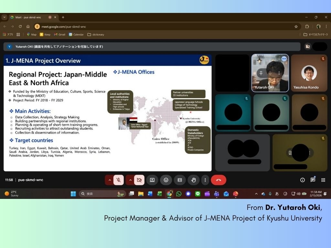
Task: Turn on the camera in call controls
Action: [x=139, y=180]
